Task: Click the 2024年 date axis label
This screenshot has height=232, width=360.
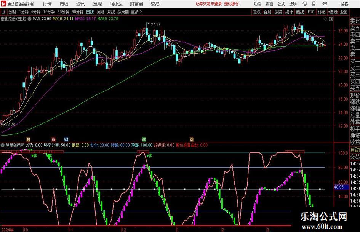Action: click(7, 230)
